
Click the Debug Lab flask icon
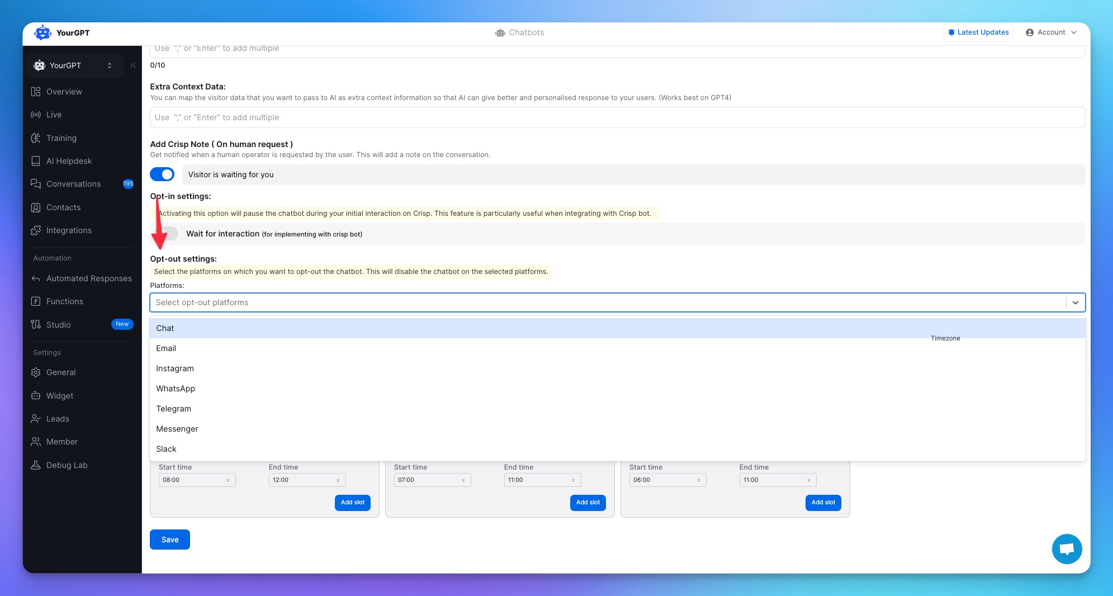tap(36, 465)
